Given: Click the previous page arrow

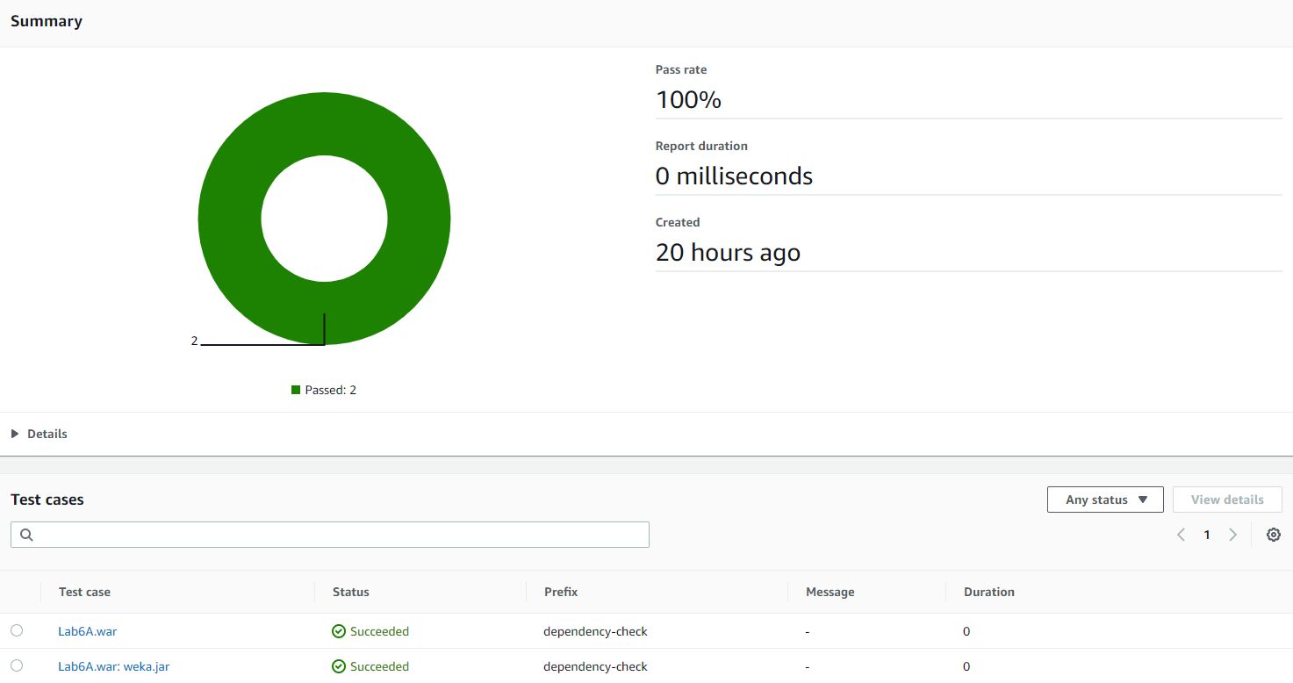Looking at the screenshot, I should 1181,535.
